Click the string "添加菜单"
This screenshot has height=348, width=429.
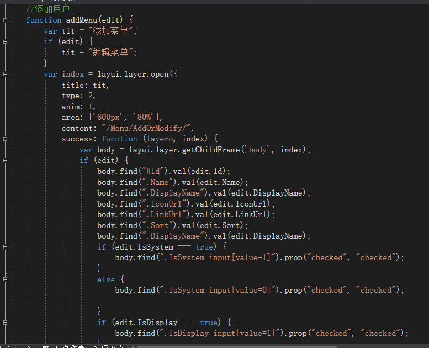110,31
